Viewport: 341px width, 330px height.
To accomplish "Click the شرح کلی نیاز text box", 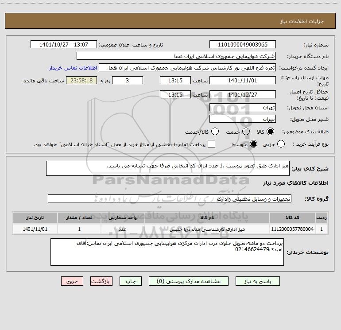I will [x=168, y=168].
